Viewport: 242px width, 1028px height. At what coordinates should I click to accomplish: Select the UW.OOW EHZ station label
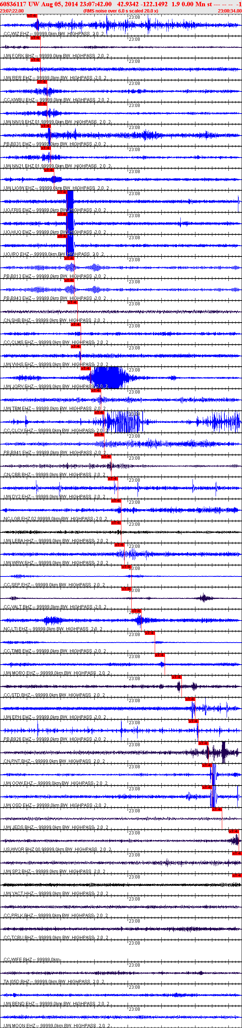(56, 783)
